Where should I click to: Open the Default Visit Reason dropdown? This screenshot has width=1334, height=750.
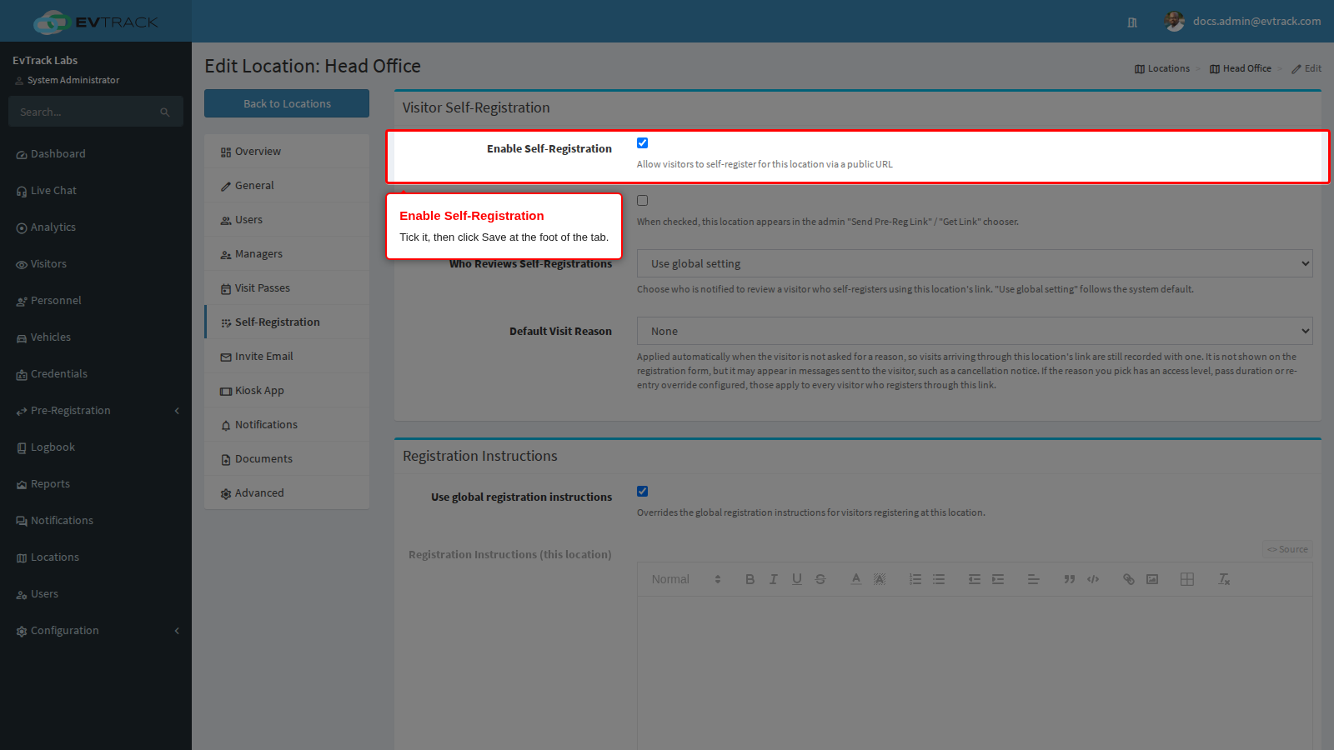(975, 331)
